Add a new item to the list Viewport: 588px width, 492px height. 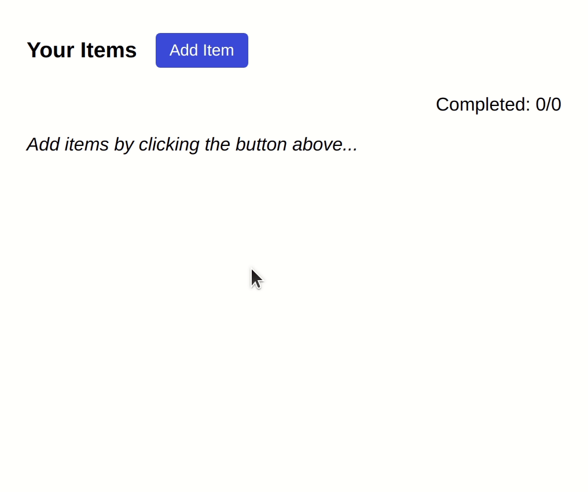point(201,50)
